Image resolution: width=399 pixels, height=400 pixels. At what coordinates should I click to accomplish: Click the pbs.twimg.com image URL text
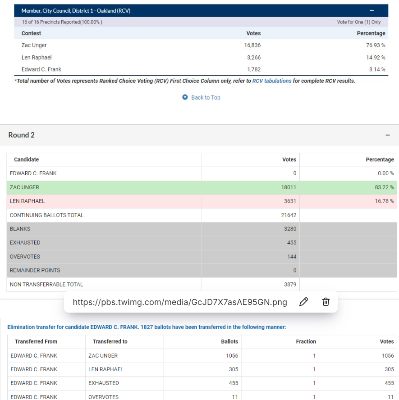pos(179,302)
